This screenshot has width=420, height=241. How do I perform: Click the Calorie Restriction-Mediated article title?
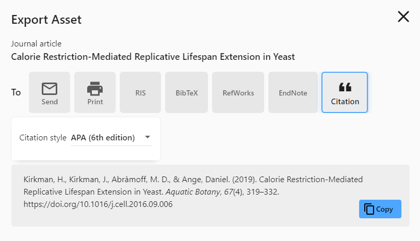click(153, 57)
